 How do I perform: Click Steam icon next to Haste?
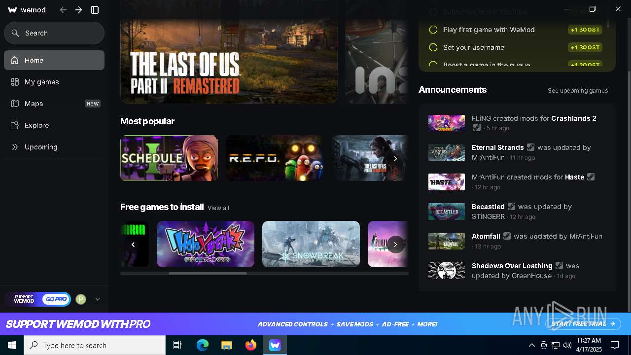pos(591,177)
